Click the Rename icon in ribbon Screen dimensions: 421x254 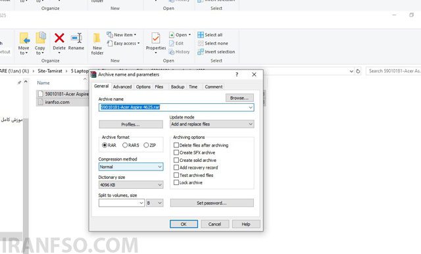click(x=76, y=38)
